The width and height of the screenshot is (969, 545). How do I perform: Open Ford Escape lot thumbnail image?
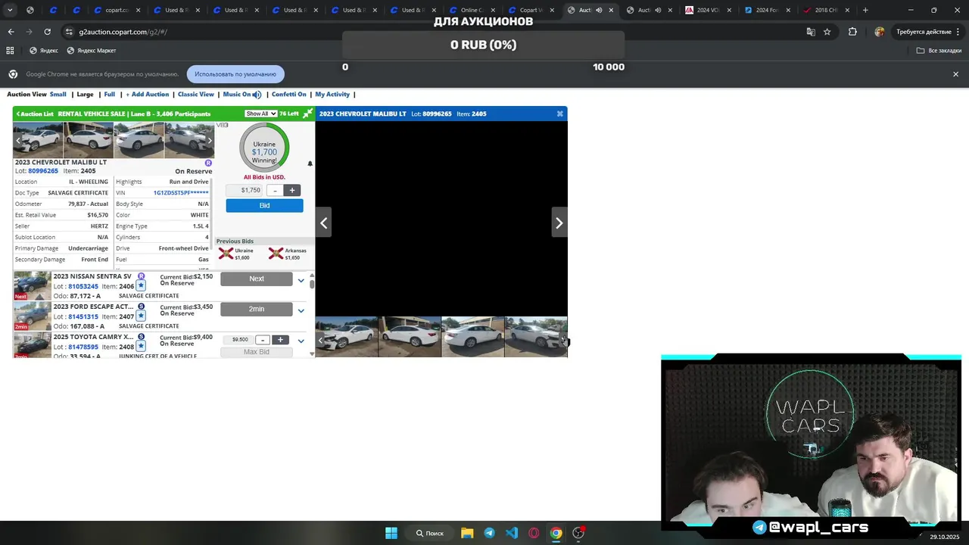pos(32,316)
